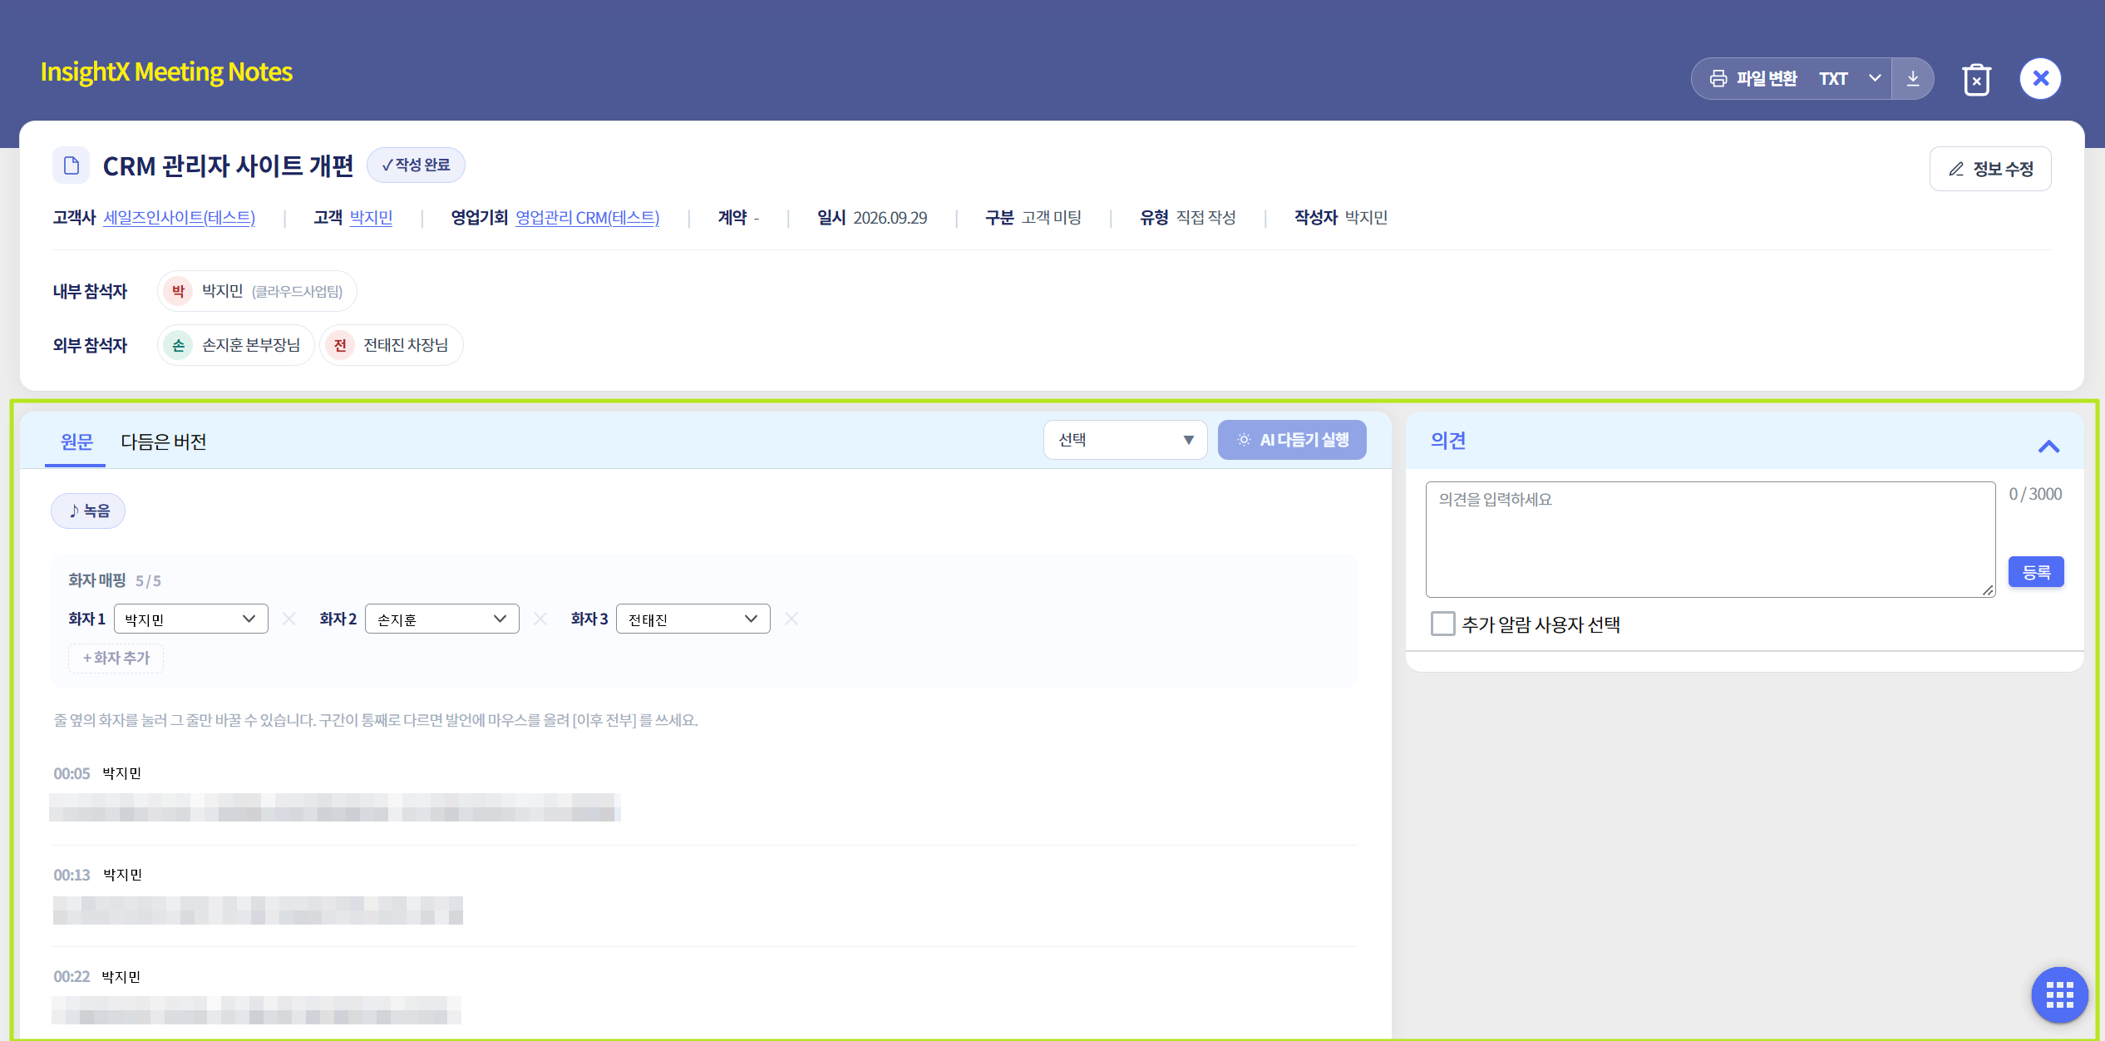Click the 전 avatar of 전태진 차장님
Screen dimensions: 2105x1041
pyautogui.click(x=340, y=345)
